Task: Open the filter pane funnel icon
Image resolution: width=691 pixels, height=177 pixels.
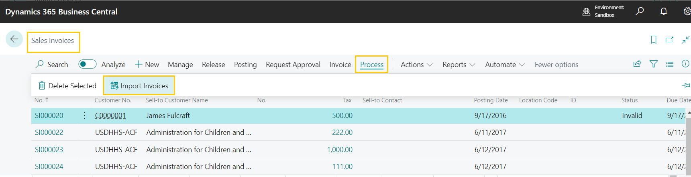Action: [654, 64]
